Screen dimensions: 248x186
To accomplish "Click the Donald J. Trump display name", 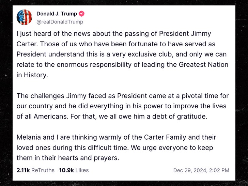I will [57, 14].
